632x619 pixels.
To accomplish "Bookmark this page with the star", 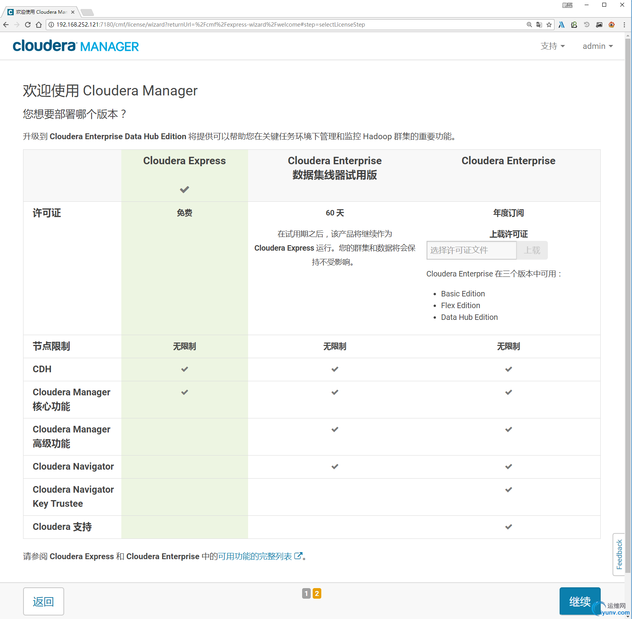I will 549,25.
